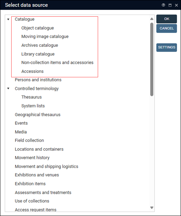Screen dimensions: 181x216
Task: Click the CANCEL button
Action: (x=167, y=28)
